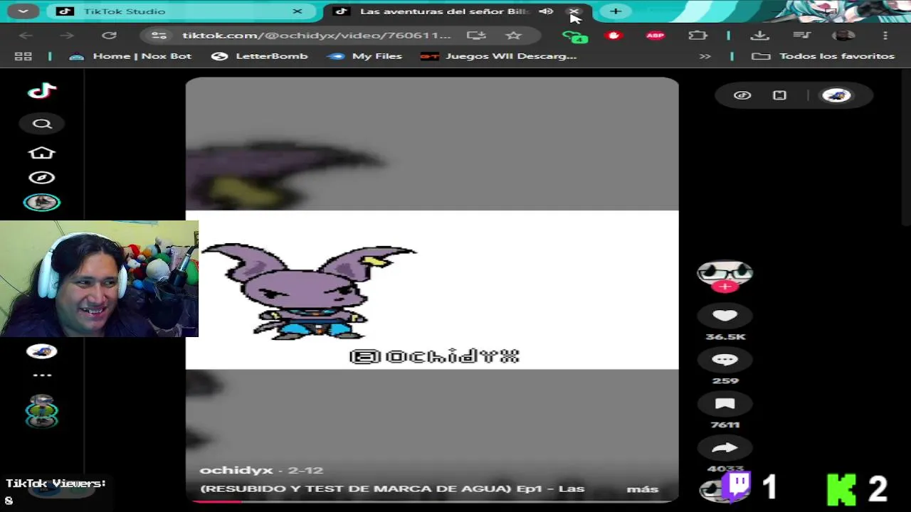Open the ochidyx username link
911x512 pixels.
pyautogui.click(x=236, y=470)
